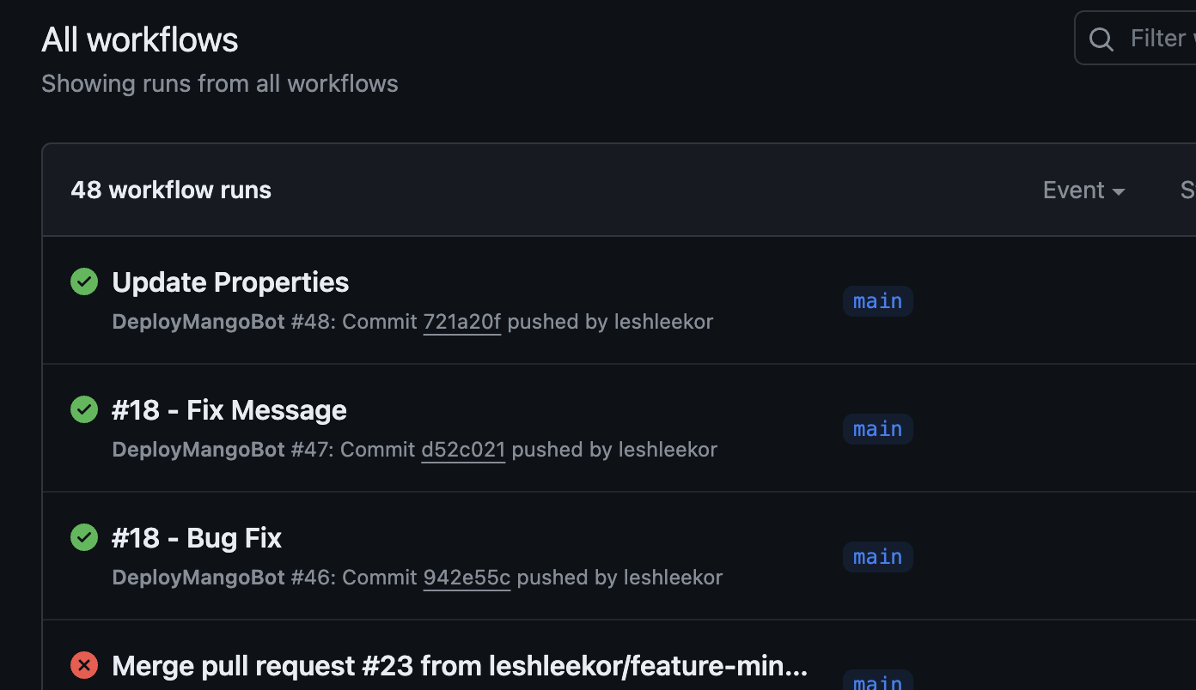1196x690 pixels.
Task: Click the success icon next to #18 - Bug Fix
Action: pyautogui.click(x=84, y=537)
